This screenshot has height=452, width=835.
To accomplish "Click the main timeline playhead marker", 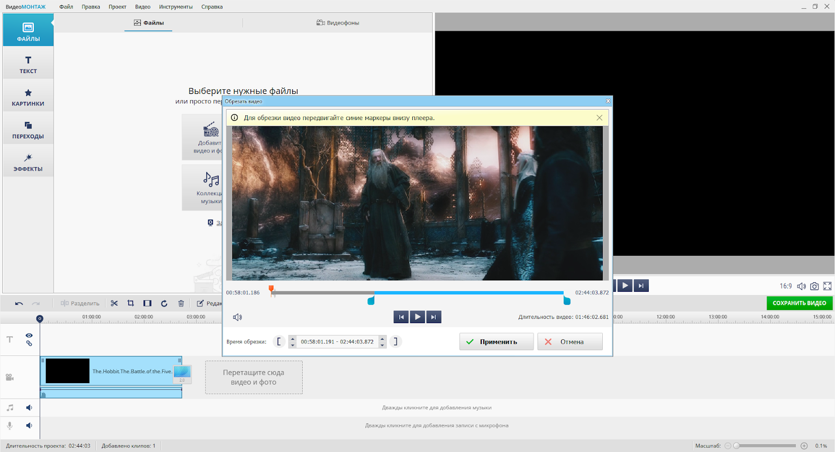I will click(40, 318).
